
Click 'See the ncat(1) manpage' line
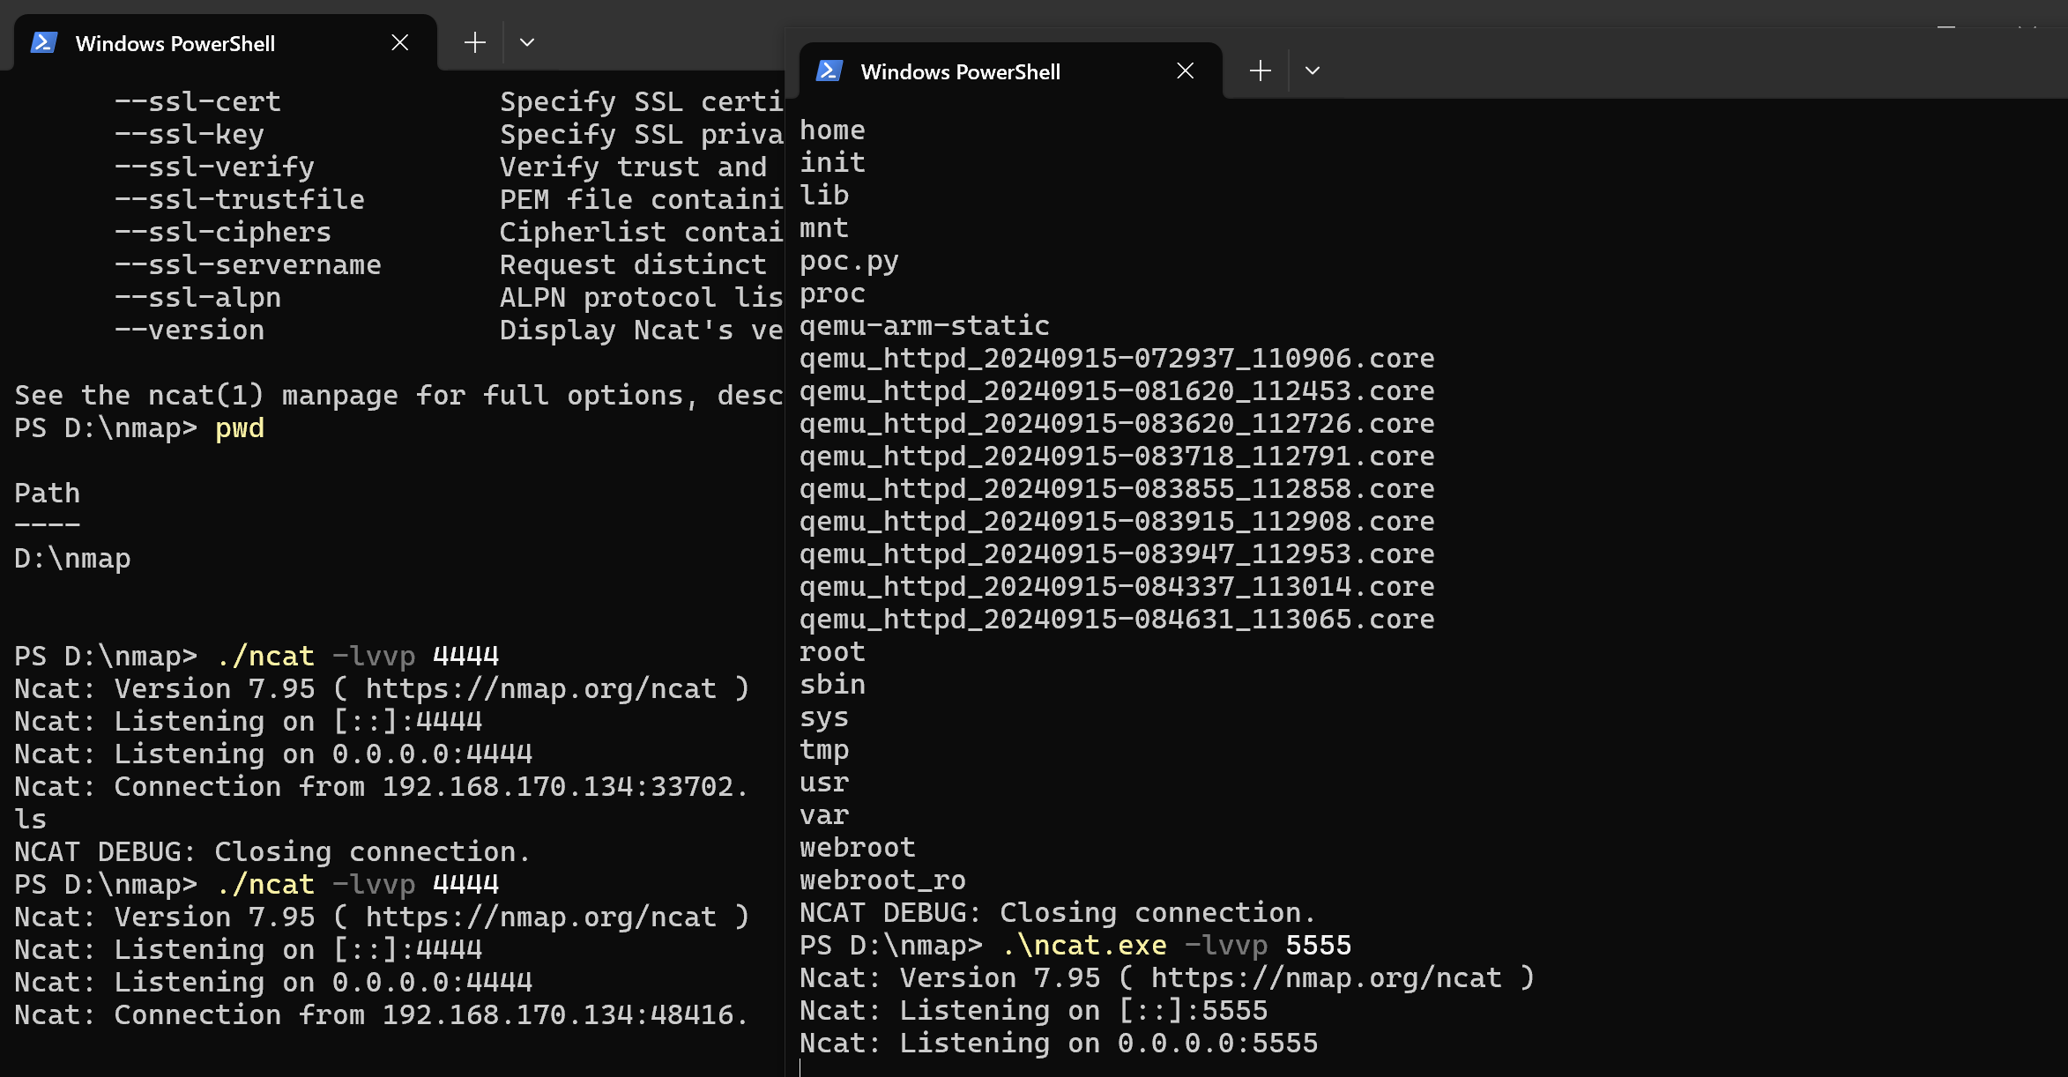pos(398,395)
